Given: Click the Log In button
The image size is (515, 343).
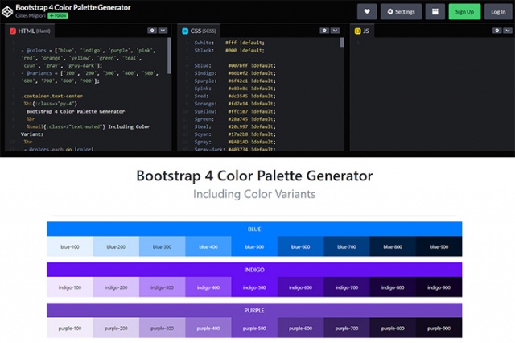Looking at the screenshot, I should pyautogui.click(x=498, y=12).
